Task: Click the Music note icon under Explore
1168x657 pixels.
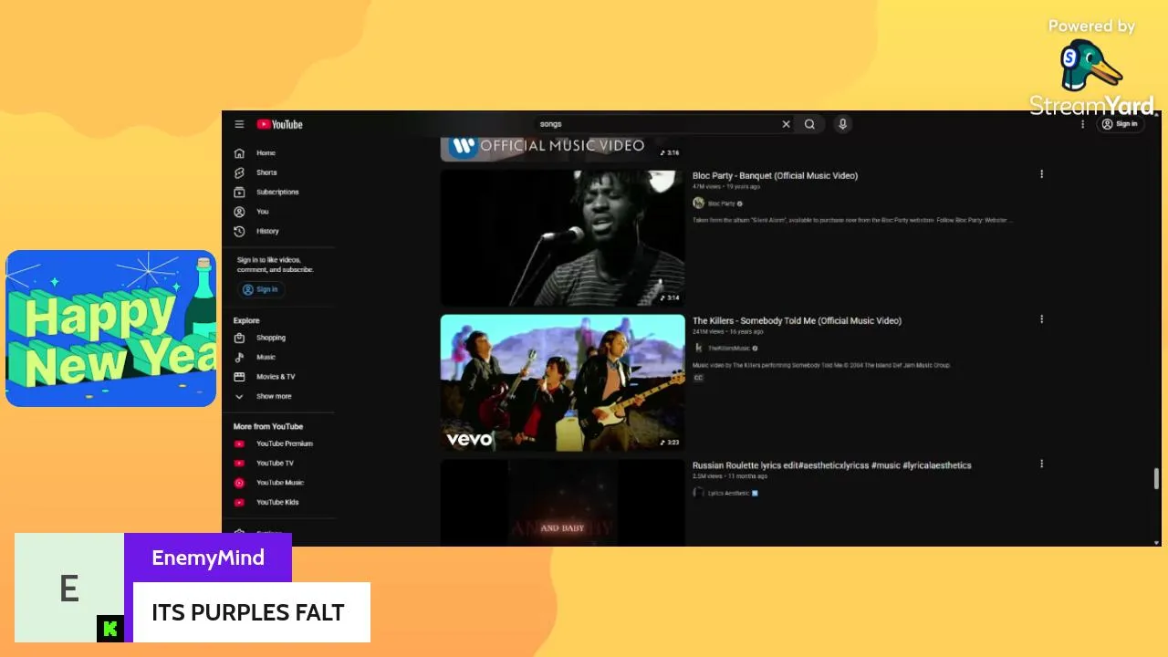Action: click(x=239, y=358)
